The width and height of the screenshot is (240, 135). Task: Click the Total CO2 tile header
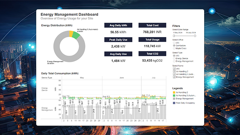click(152, 54)
